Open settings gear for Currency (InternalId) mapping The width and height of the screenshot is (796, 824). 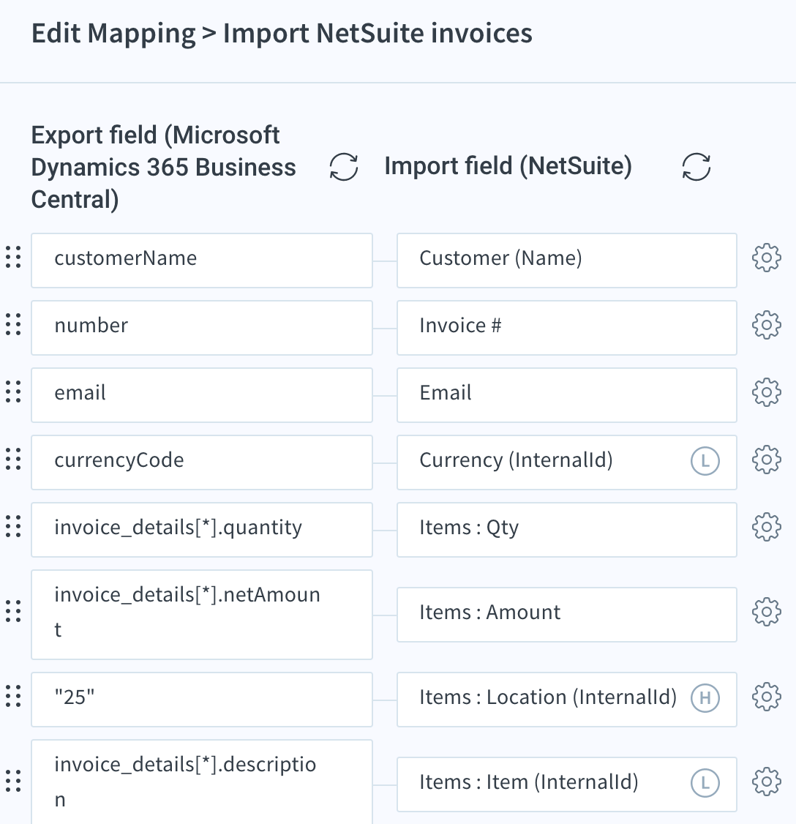coord(767,460)
